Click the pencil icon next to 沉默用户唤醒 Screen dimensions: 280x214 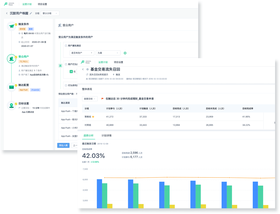[31, 13]
